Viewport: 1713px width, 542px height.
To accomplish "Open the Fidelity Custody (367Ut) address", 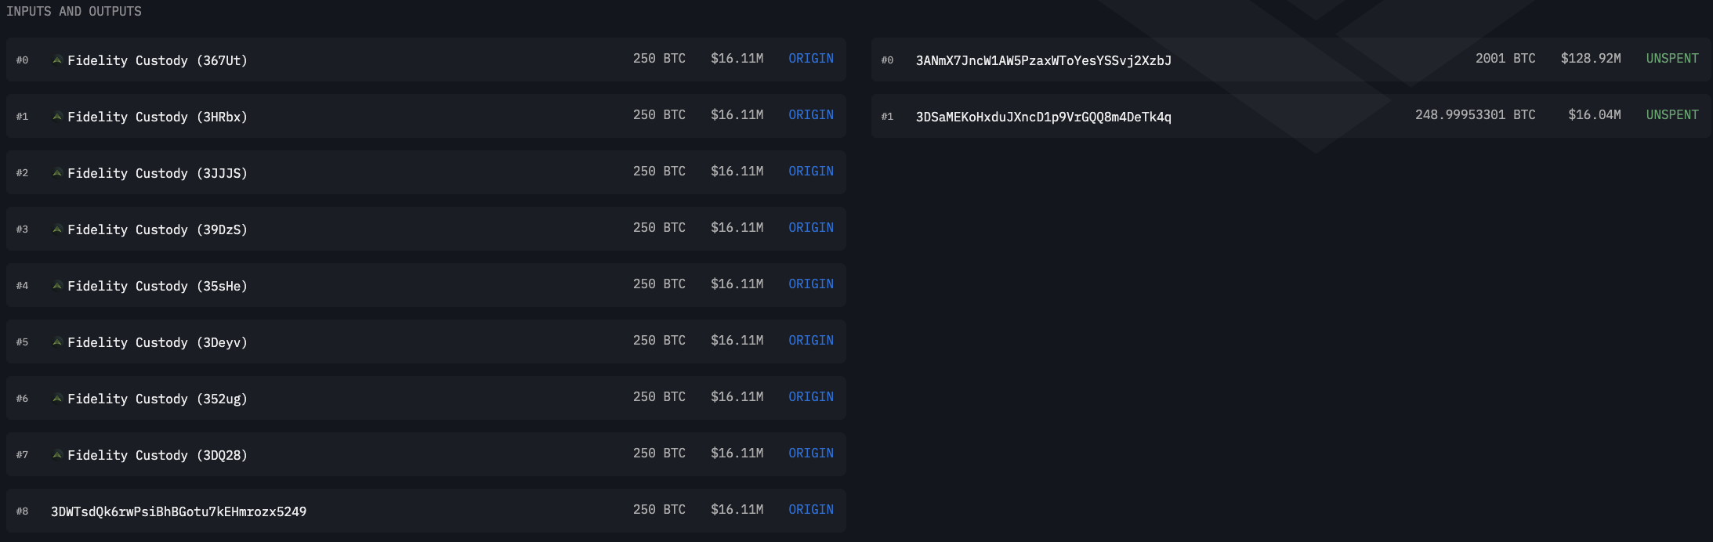I will (x=157, y=60).
